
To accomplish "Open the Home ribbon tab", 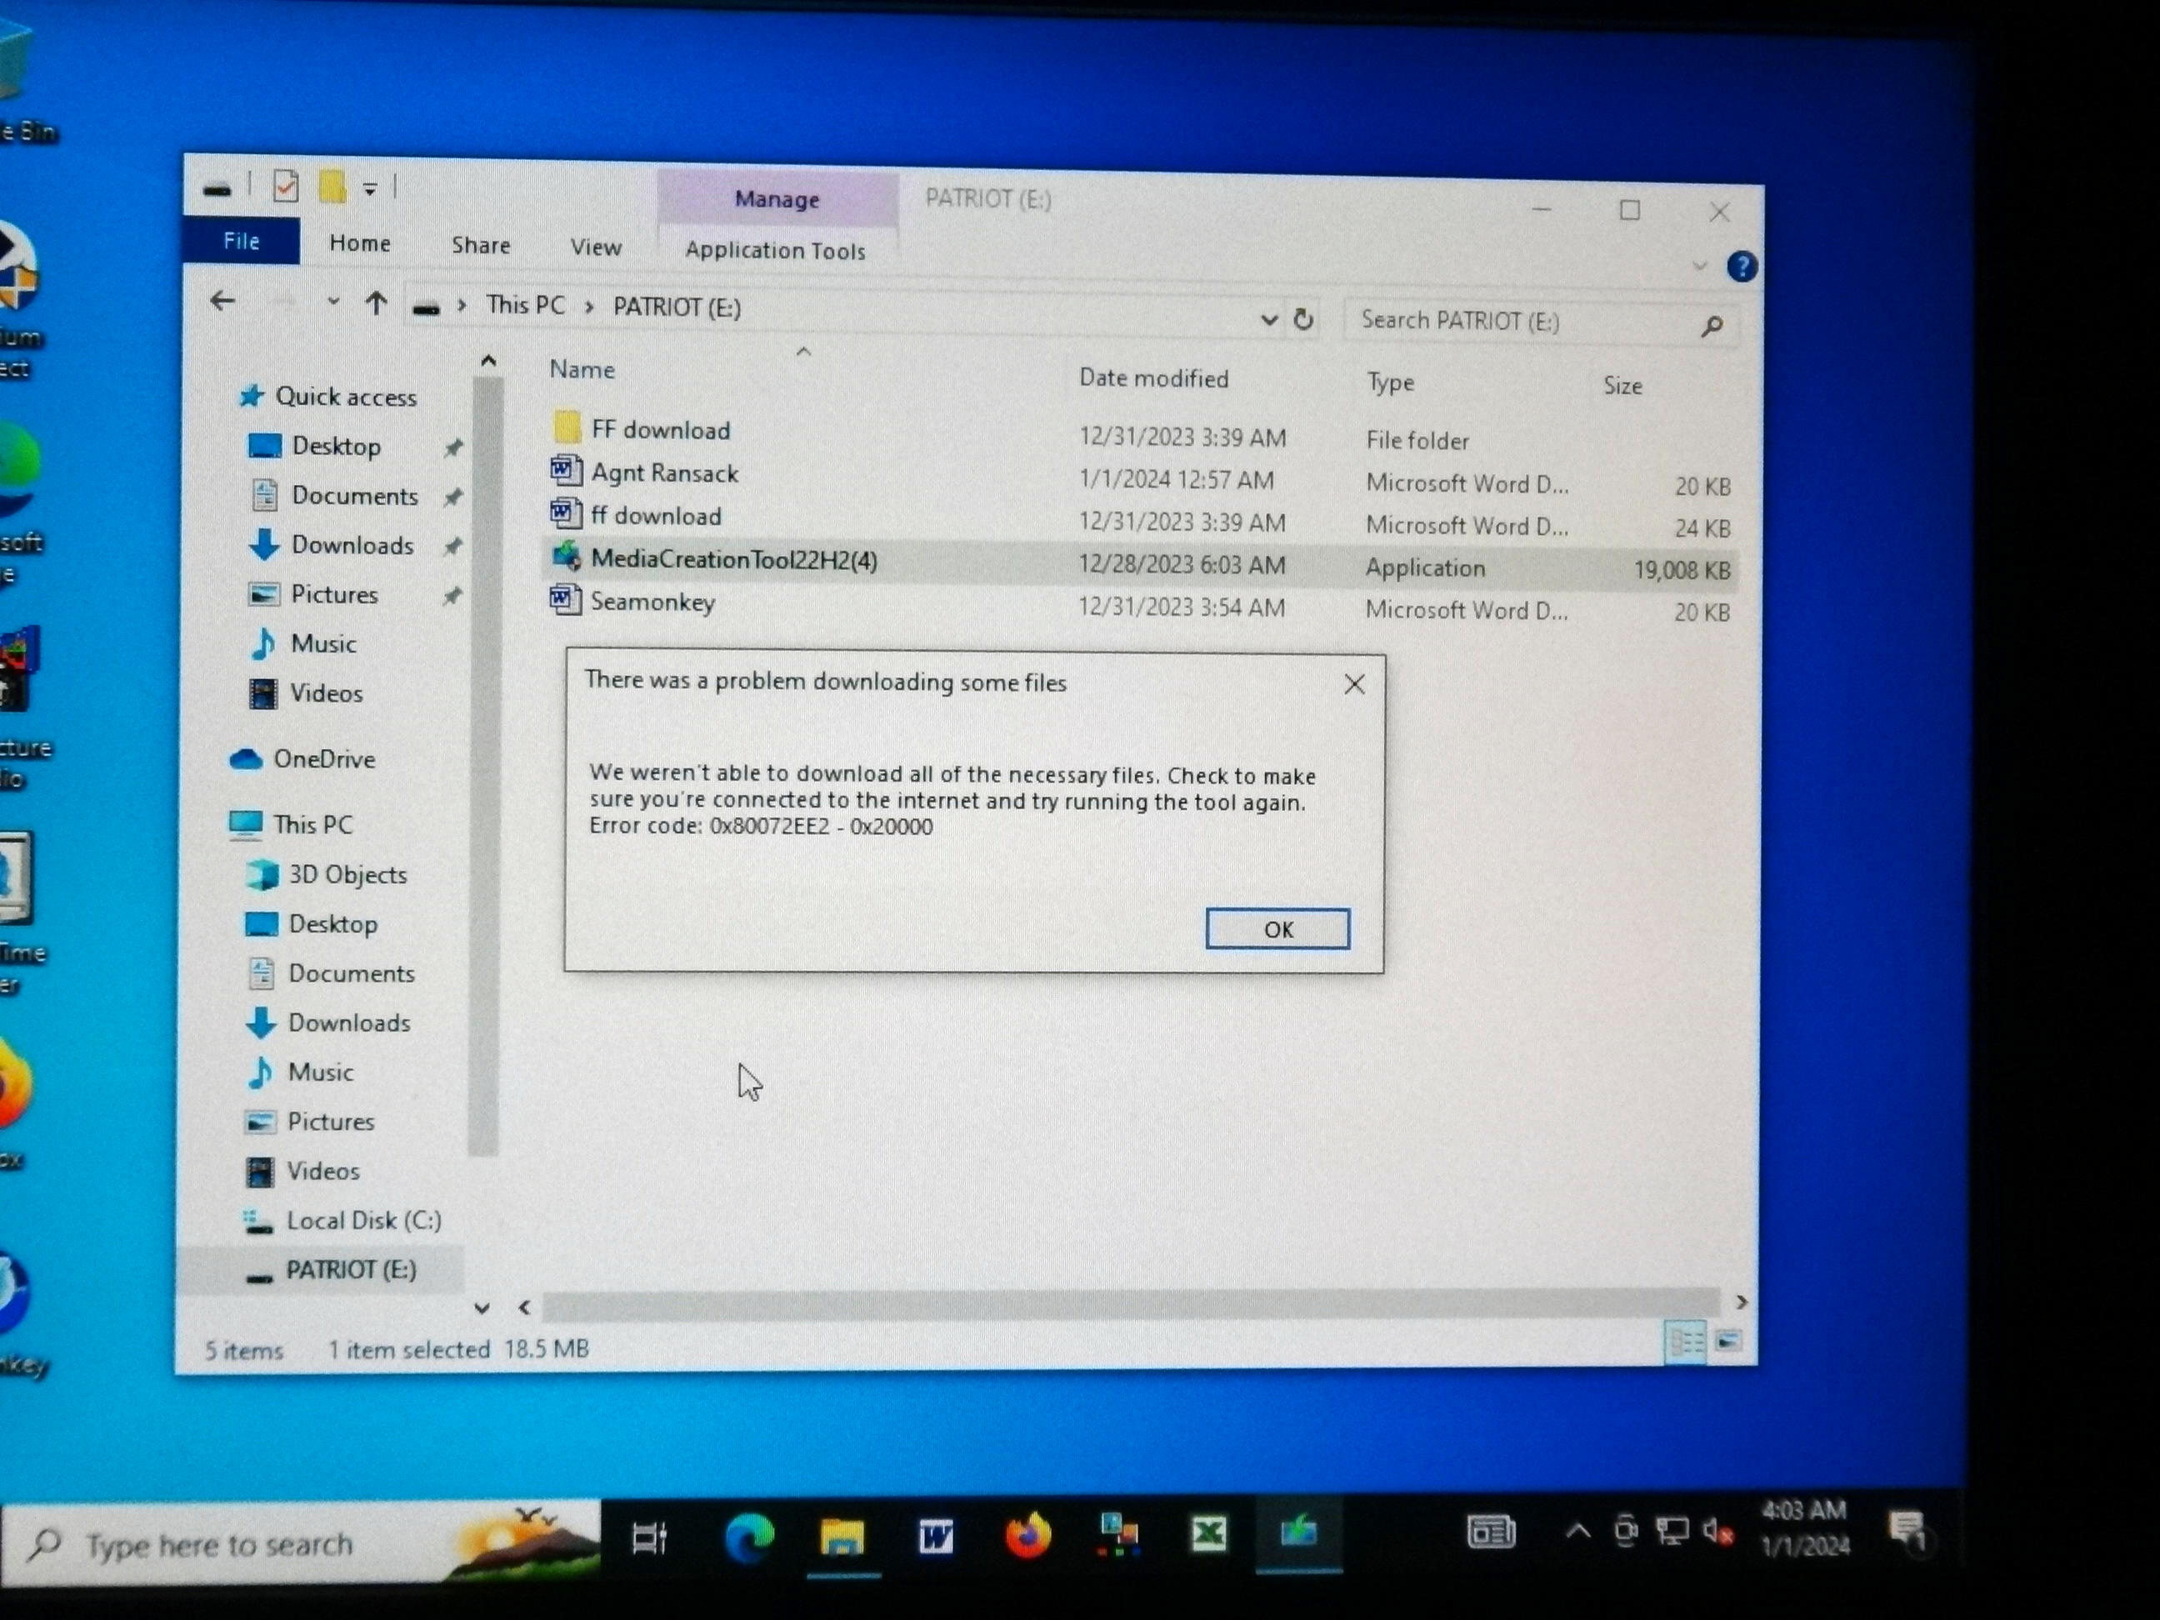I will coord(359,243).
